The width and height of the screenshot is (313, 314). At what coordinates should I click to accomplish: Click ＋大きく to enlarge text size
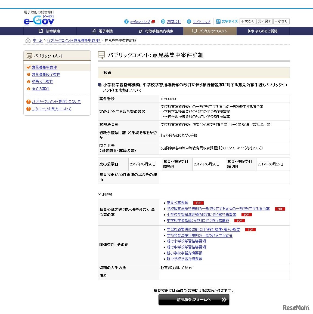(247, 21)
